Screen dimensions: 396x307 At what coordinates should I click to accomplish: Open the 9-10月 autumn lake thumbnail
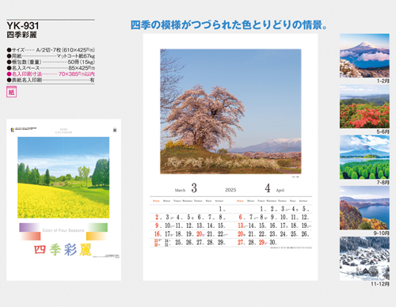click(364, 208)
